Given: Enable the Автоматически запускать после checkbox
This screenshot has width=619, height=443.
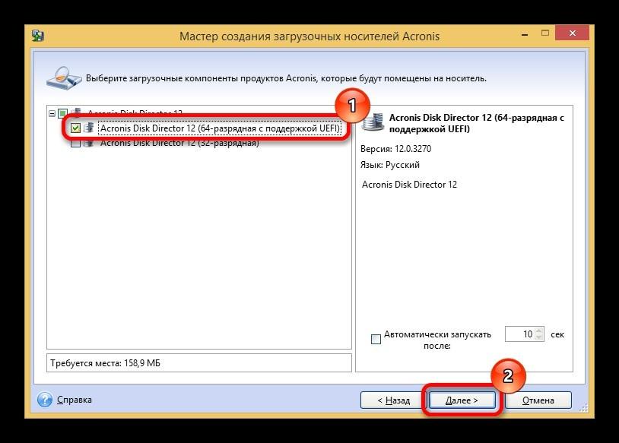Looking at the screenshot, I should (376, 339).
